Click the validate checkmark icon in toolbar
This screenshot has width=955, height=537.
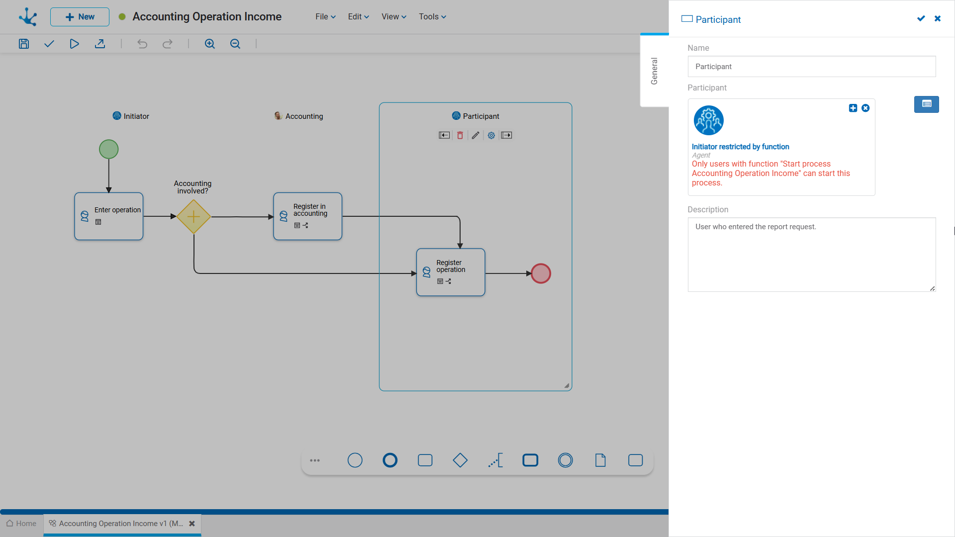(x=49, y=44)
